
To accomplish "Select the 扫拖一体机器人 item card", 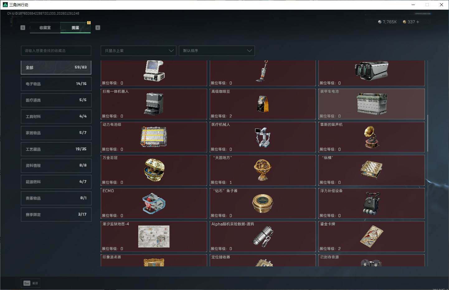I will [x=154, y=104].
